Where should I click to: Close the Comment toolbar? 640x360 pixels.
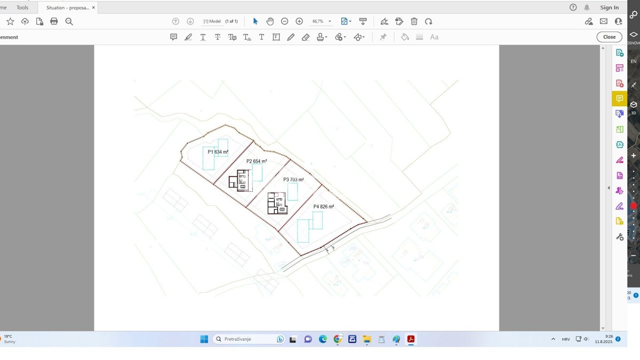click(609, 37)
